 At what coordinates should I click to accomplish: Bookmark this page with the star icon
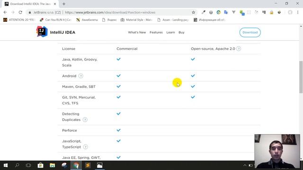click(194, 12)
